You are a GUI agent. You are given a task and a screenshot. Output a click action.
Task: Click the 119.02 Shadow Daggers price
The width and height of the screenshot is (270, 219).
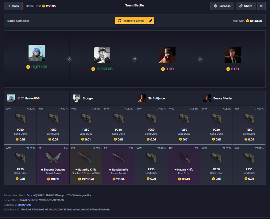click(55, 179)
